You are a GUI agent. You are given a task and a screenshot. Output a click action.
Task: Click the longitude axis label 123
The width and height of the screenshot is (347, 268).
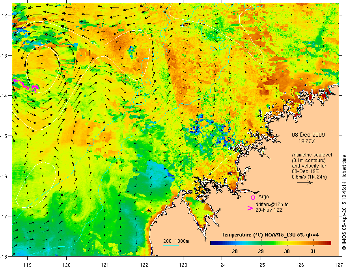pos(183,265)
